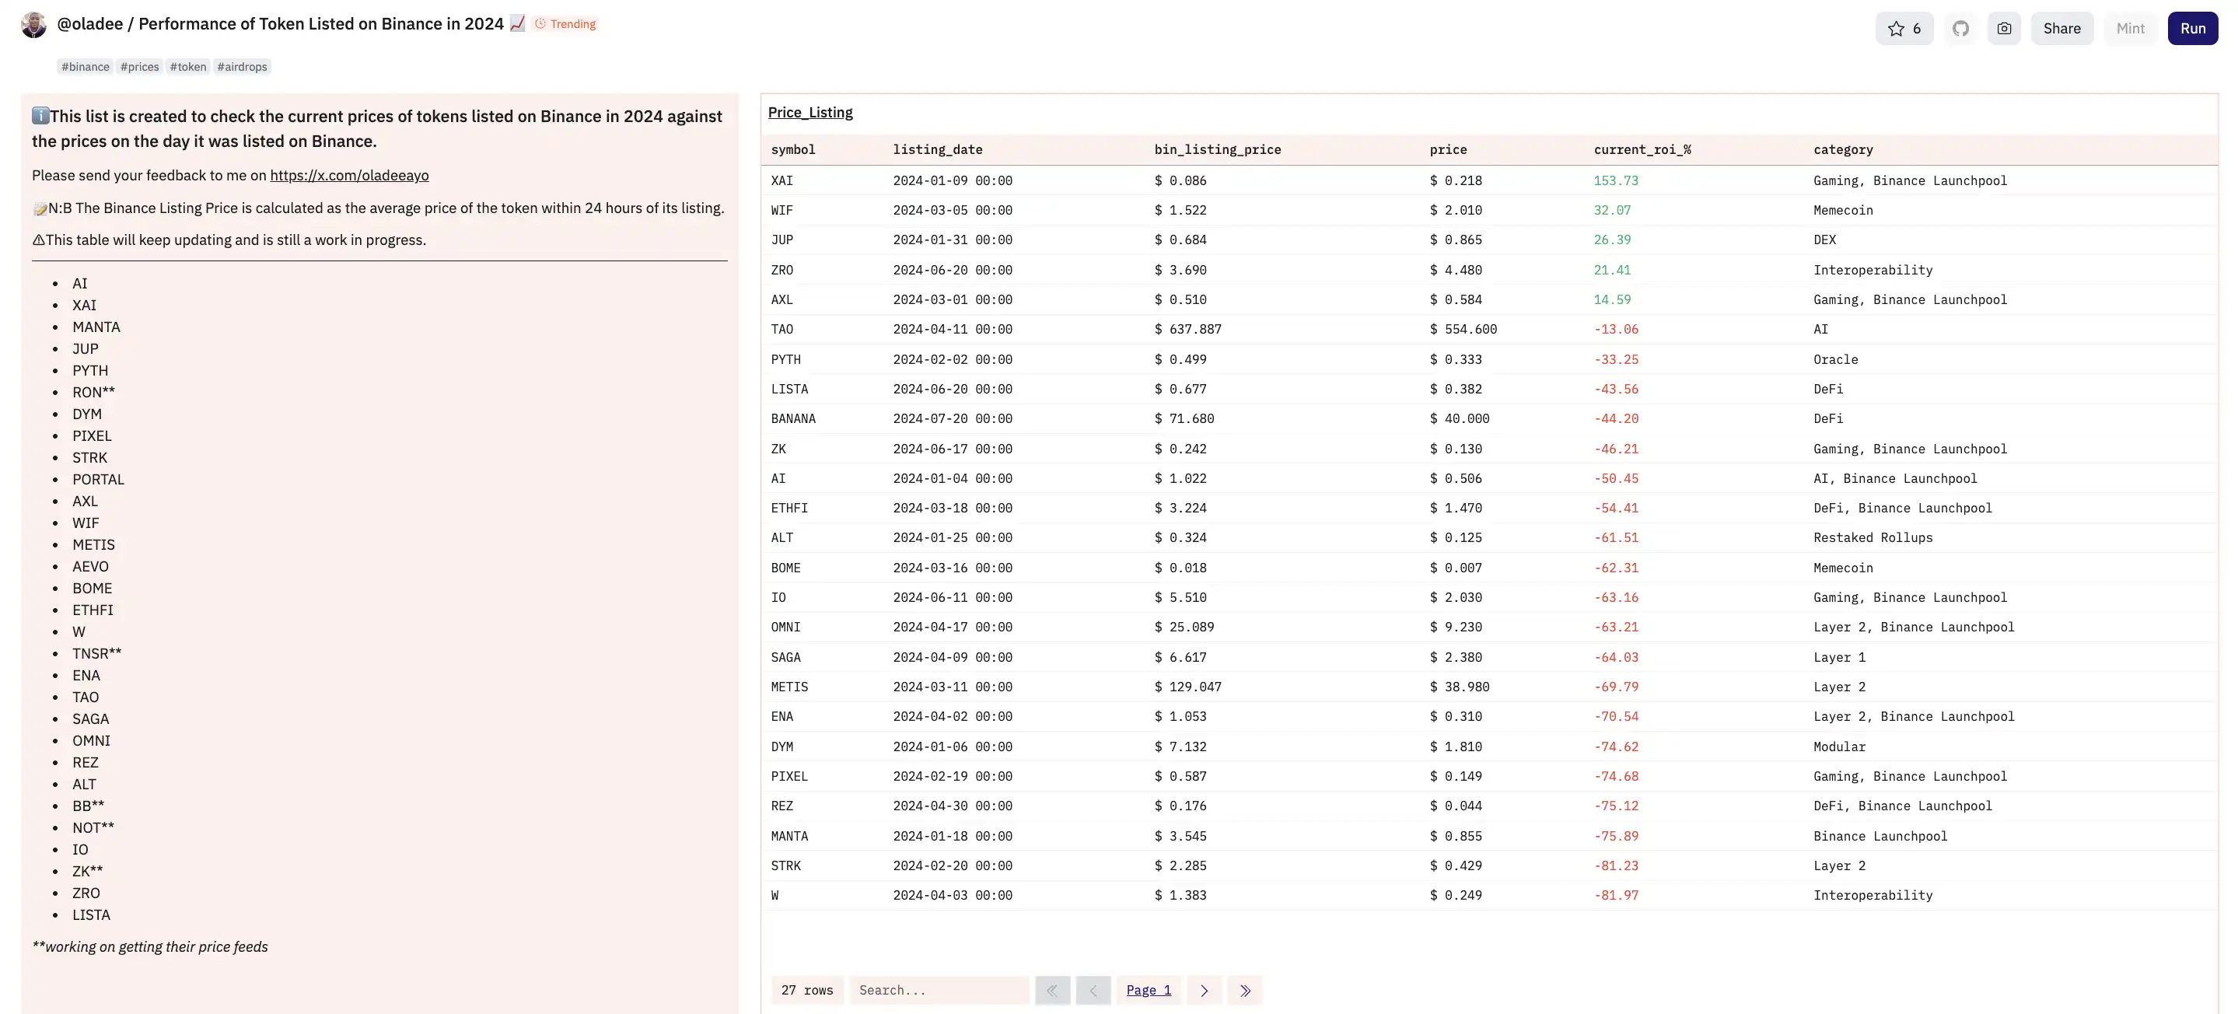The image size is (2238, 1014).
Task: Click the previous page left arrow
Action: (1093, 990)
